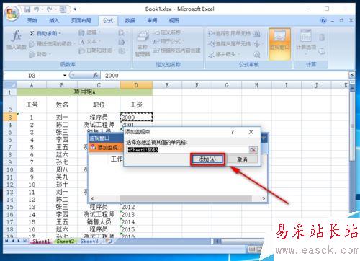This screenshot has height=261, width=360.
Task: Click the 姓名 header cell
Action: pyautogui.click(x=62, y=105)
